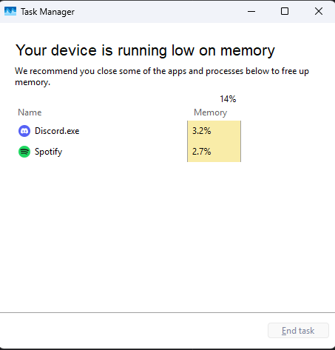The image size is (335, 350).
Task: Click the Task Manager title bar icon
Action: click(x=10, y=11)
